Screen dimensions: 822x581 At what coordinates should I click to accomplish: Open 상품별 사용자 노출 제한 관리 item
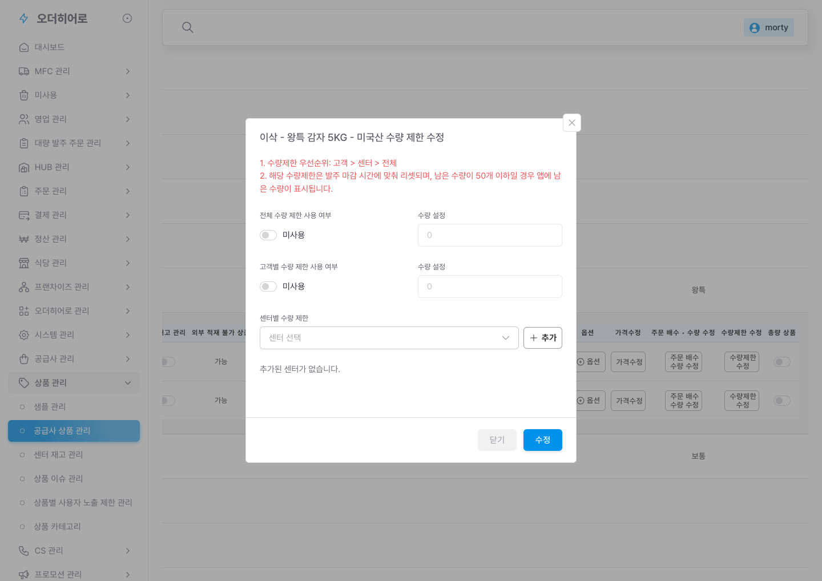pos(74,503)
